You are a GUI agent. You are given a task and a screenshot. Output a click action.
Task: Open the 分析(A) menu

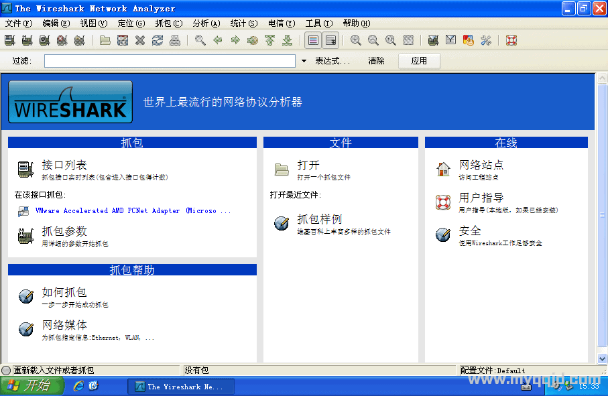click(206, 23)
